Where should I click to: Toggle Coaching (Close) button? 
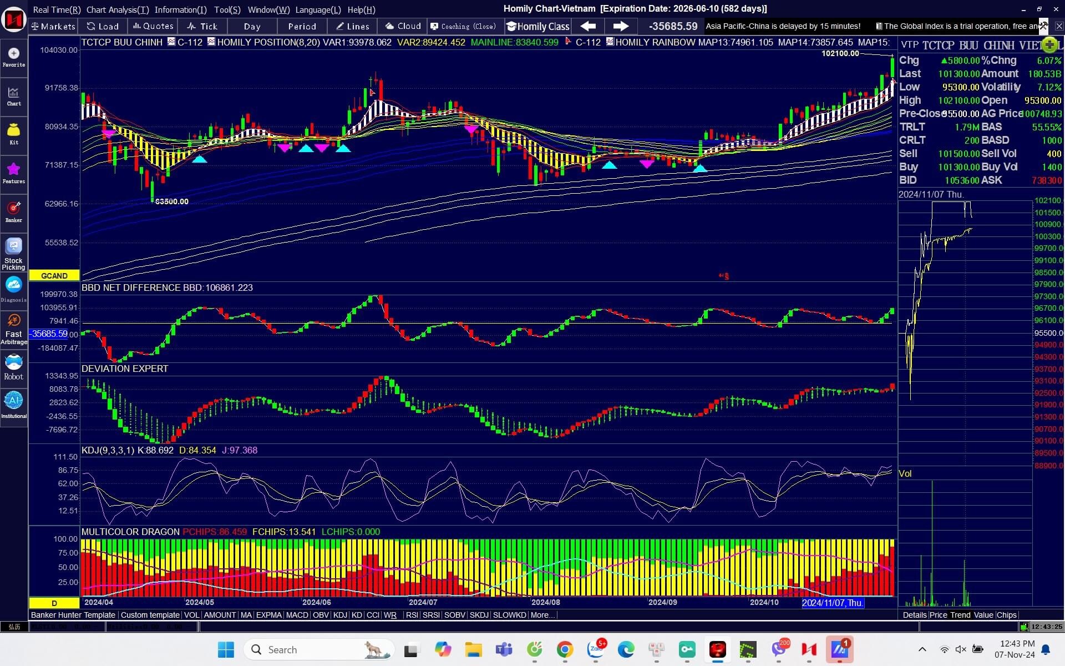pyautogui.click(x=465, y=26)
